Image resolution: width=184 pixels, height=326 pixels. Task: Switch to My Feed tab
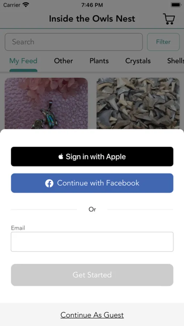[23, 61]
